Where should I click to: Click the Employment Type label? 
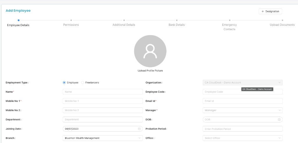tap(17, 83)
